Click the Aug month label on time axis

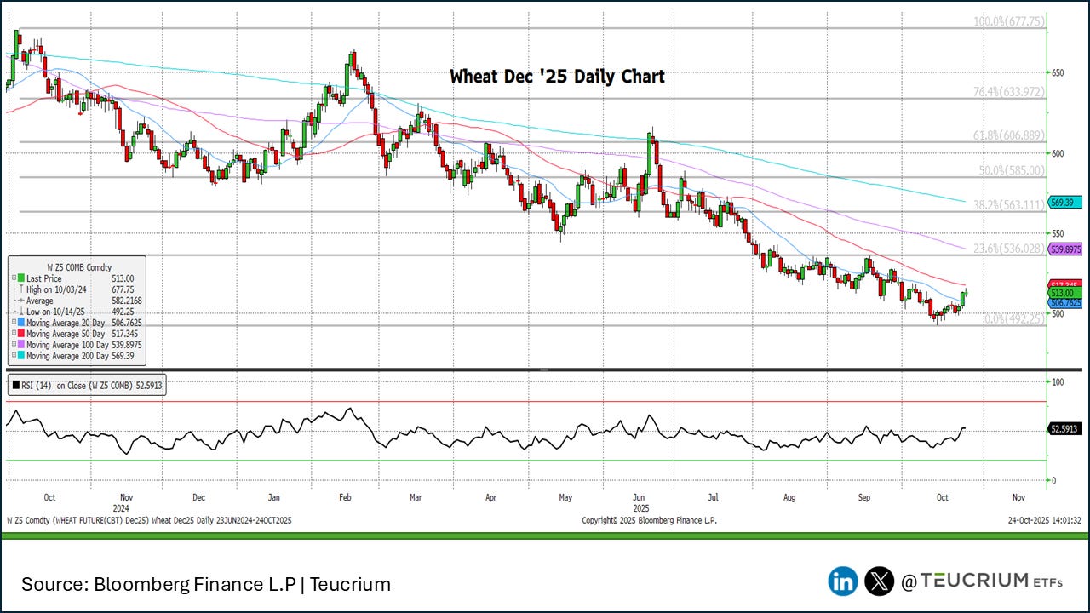[789, 496]
